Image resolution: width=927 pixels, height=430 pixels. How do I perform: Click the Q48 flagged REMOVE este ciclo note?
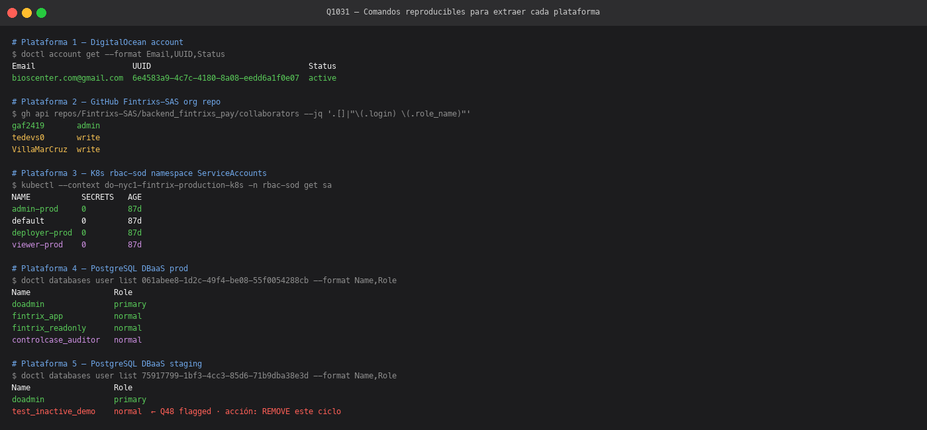click(x=246, y=411)
